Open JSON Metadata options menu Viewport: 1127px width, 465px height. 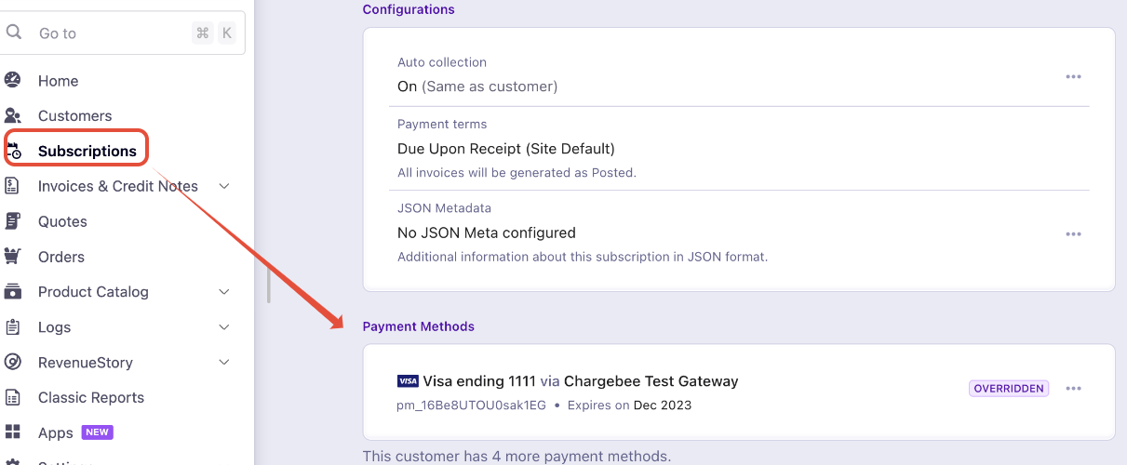click(x=1073, y=234)
